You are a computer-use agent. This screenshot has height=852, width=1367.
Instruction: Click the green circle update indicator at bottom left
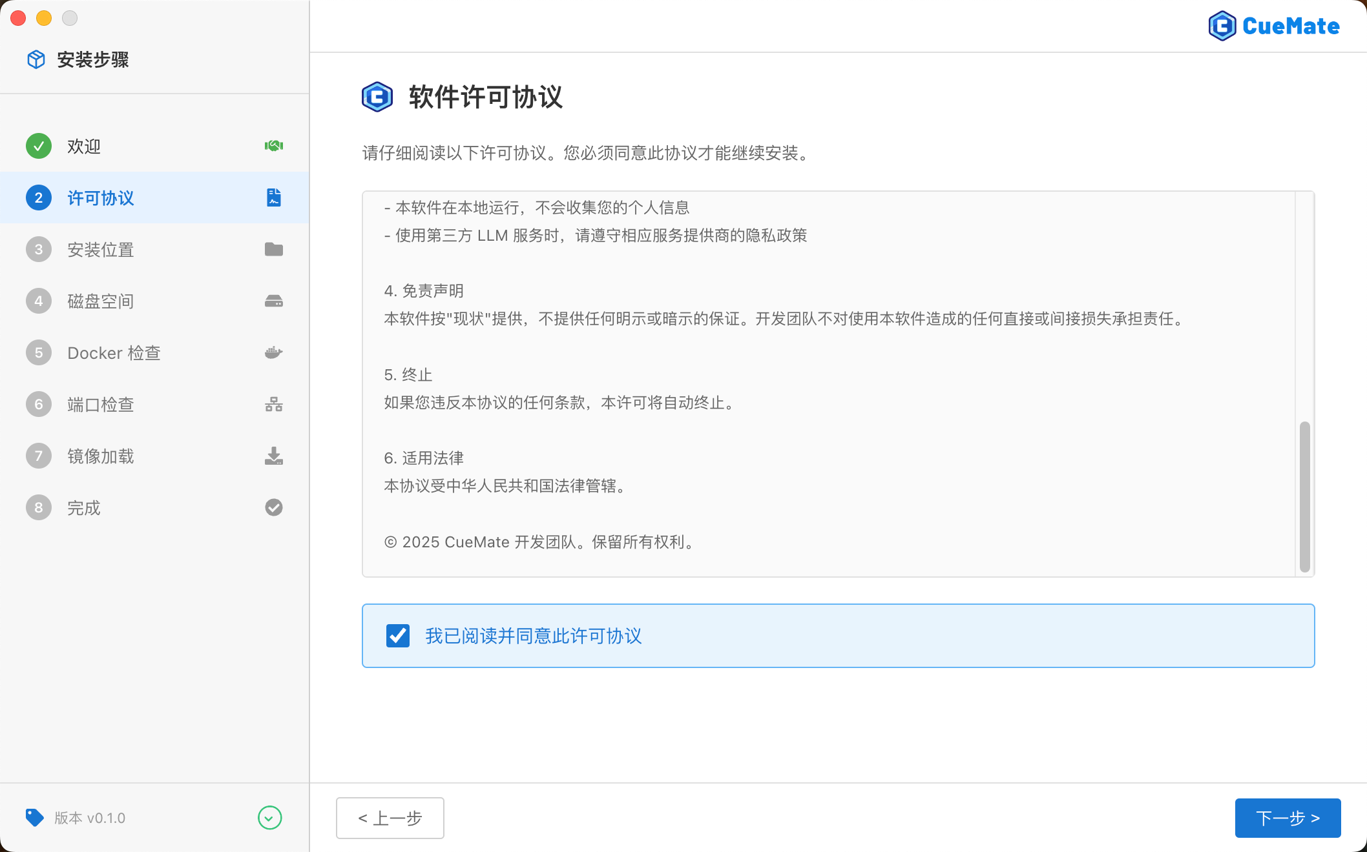(x=271, y=818)
